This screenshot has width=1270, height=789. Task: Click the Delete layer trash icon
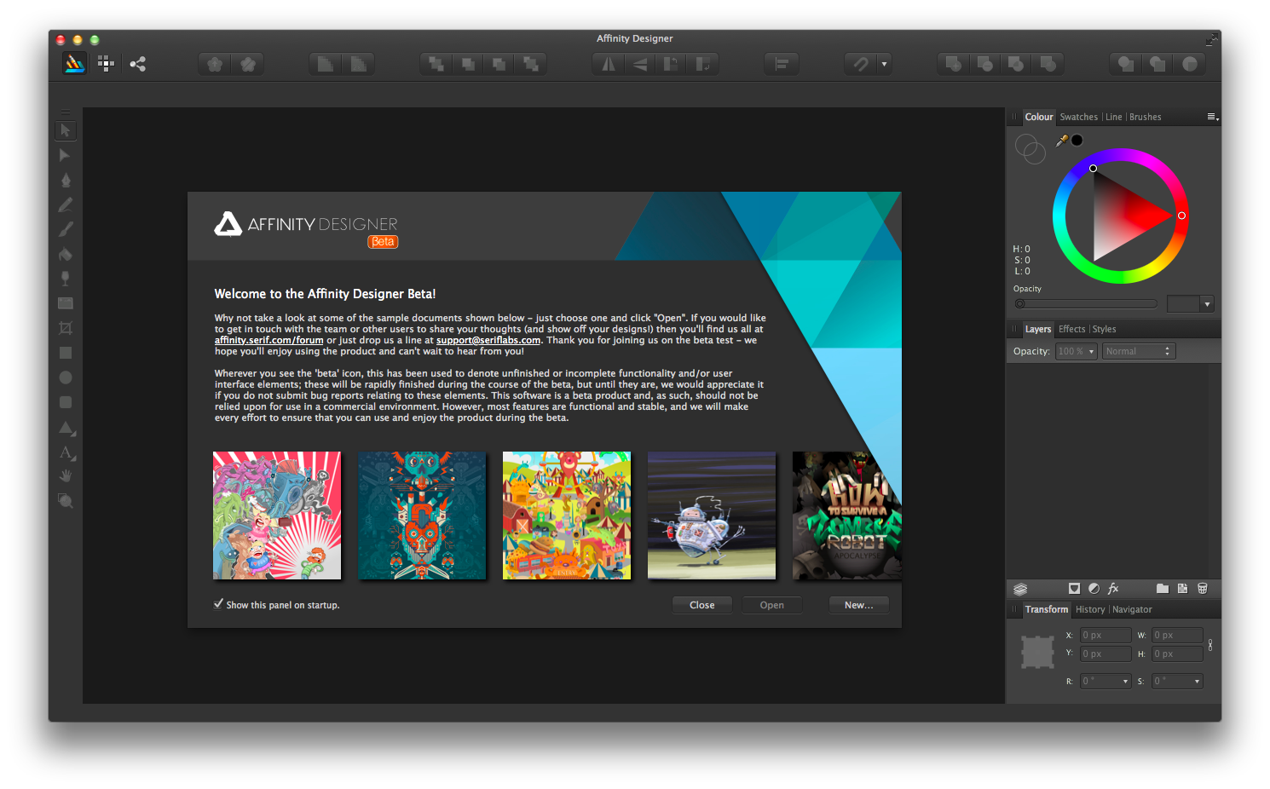[x=1203, y=588]
